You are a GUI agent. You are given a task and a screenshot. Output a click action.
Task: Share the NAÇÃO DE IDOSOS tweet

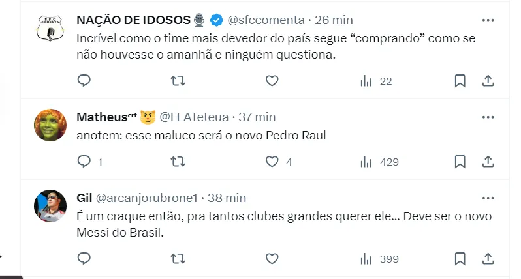tap(487, 81)
